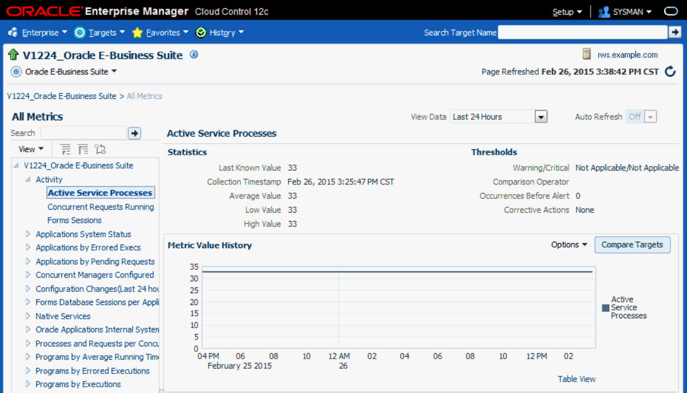This screenshot has height=393, width=687.
Task: Expand Forms Database Sessions node
Action: pos(28,302)
